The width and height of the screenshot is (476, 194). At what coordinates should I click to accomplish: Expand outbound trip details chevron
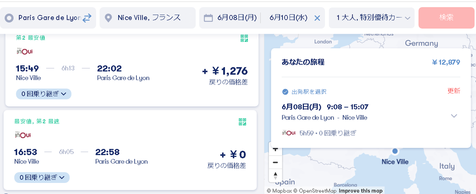pyautogui.click(x=454, y=116)
